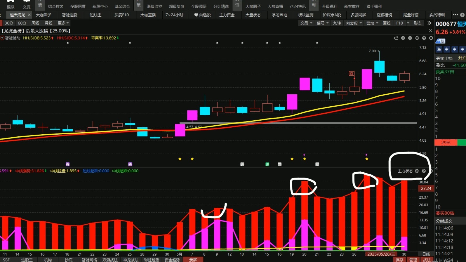Open 板块监测 tab
The width and height of the screenshot is (466, 262).
(306, 15)
